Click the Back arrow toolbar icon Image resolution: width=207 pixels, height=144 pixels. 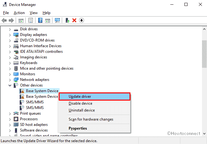[4, 20]
